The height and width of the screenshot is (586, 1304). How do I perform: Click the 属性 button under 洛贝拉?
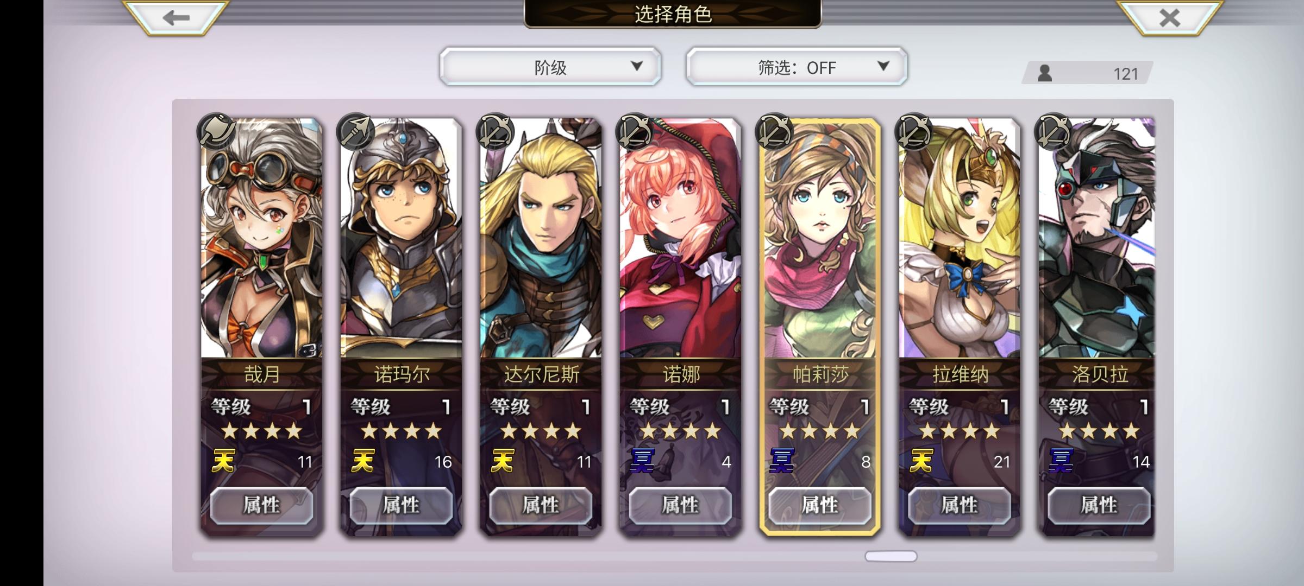click(1099, 505)
